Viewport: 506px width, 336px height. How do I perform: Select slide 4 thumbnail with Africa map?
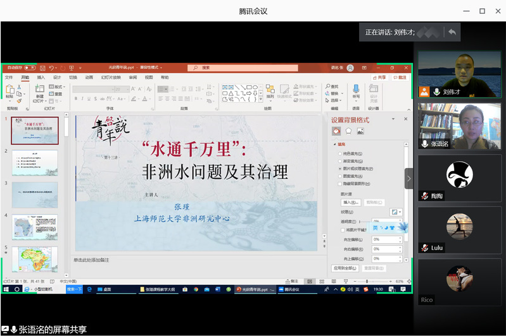(35, 227)
